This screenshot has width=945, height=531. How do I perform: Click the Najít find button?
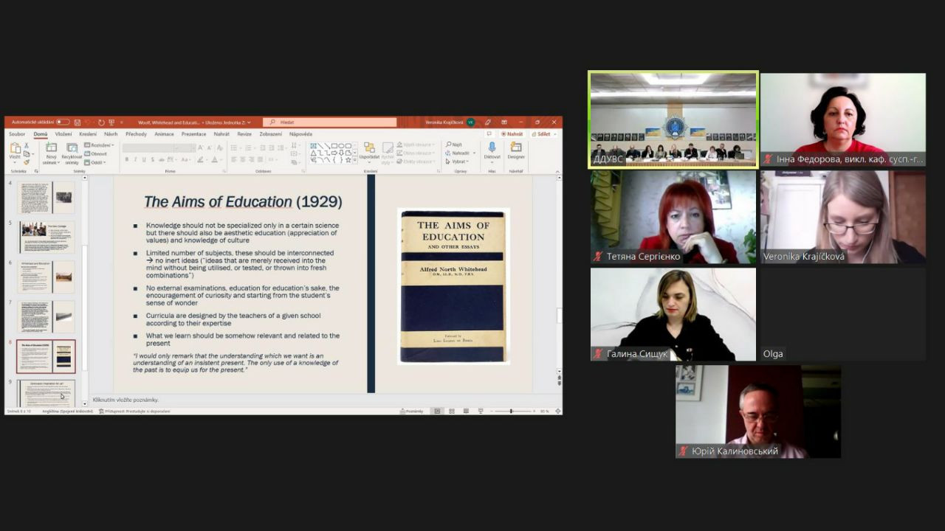click(454, 145)
